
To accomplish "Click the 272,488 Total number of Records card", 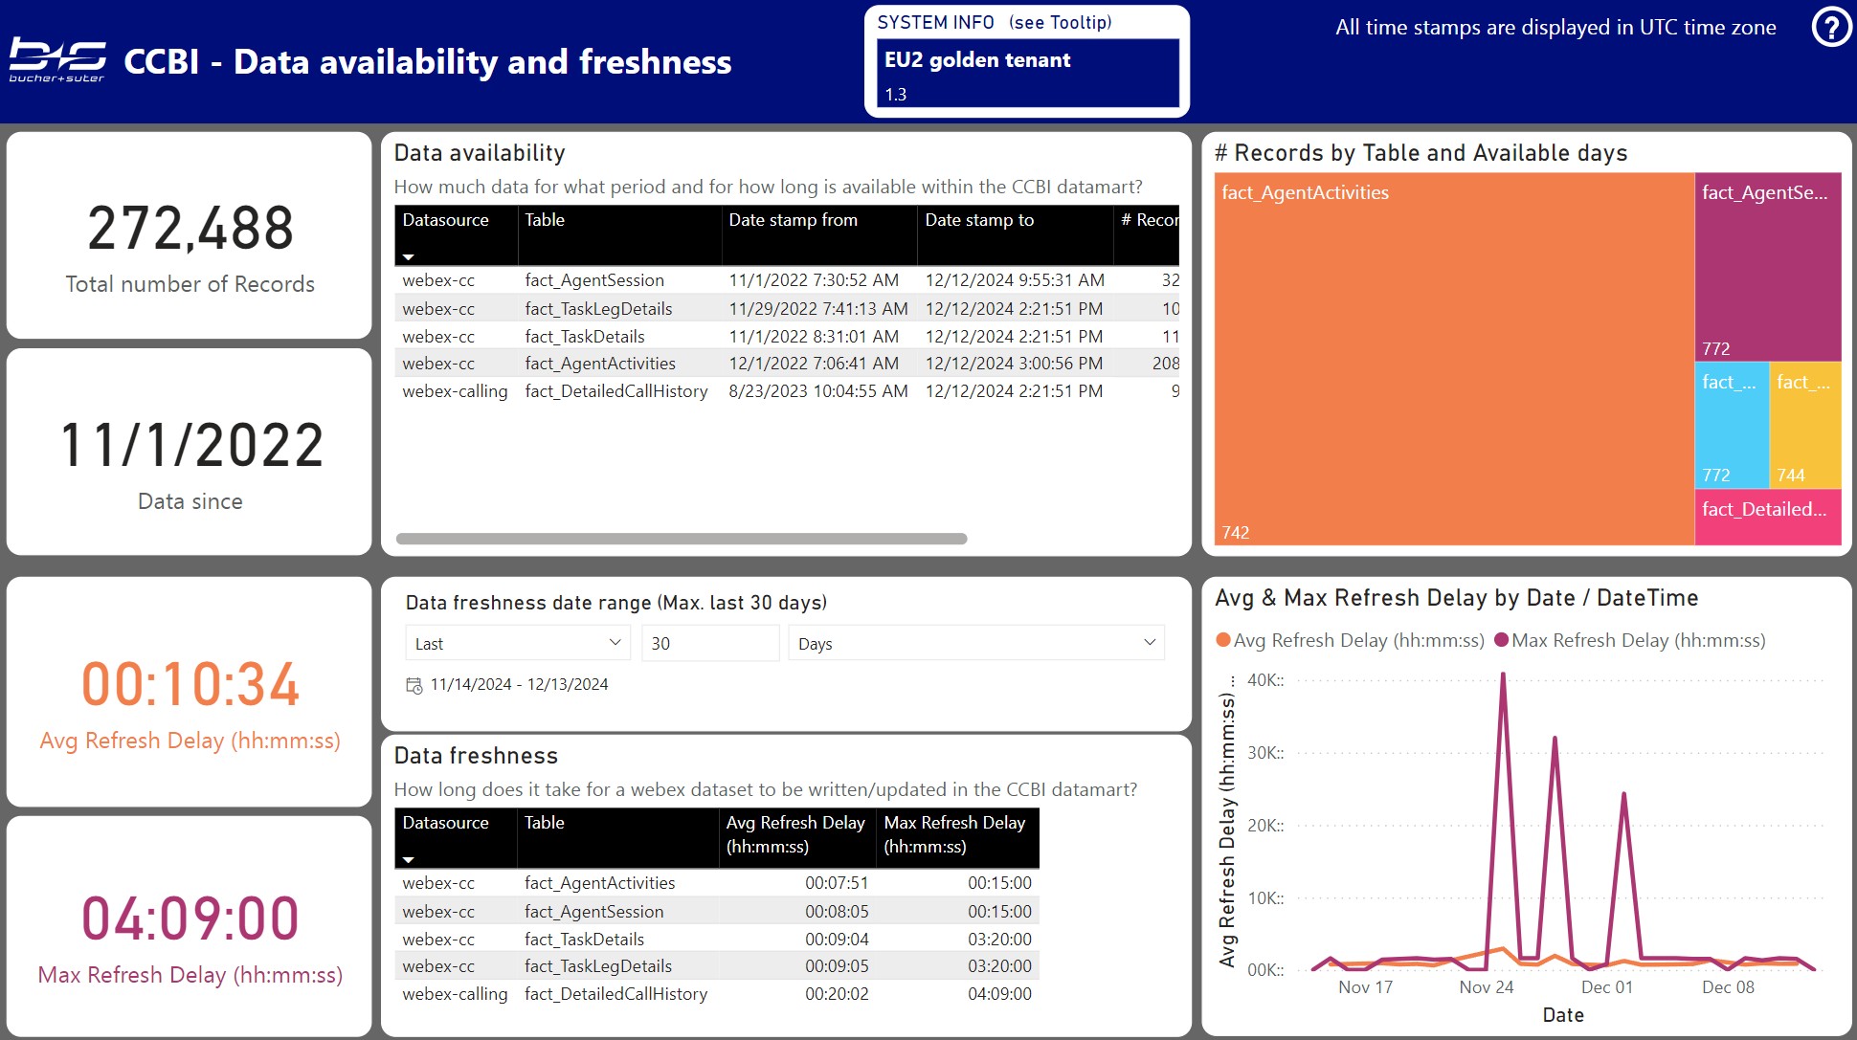I will click(x=190, y=235).
